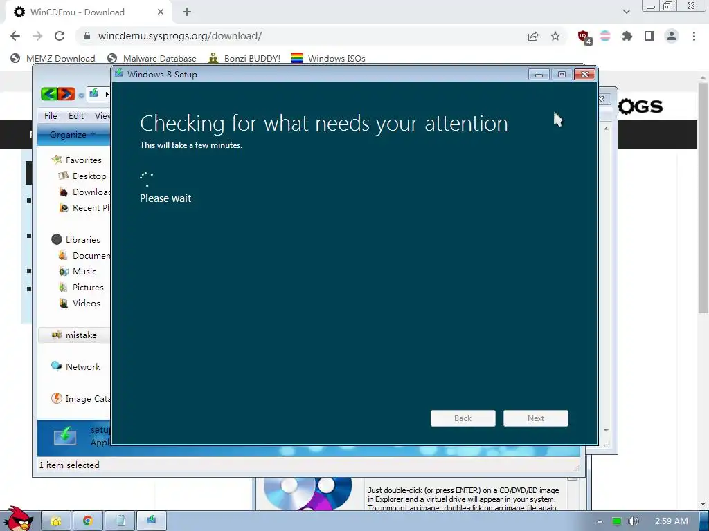Click the volume speaker tray icon

(634, 521)
